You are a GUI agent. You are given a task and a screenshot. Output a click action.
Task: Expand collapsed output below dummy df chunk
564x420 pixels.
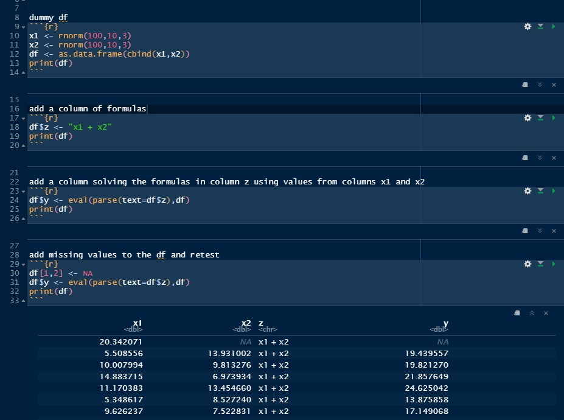(540, 85)
